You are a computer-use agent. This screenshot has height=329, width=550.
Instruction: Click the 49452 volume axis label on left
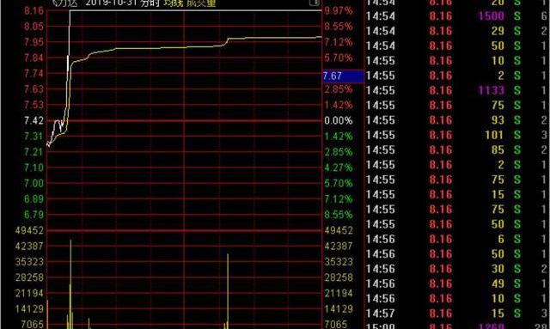29,230
